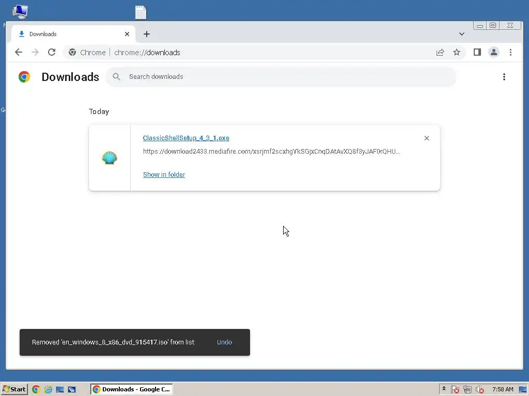This screenshot has width=529, height=396.
Task: Click the network tray icon
Action: [467, 390]
